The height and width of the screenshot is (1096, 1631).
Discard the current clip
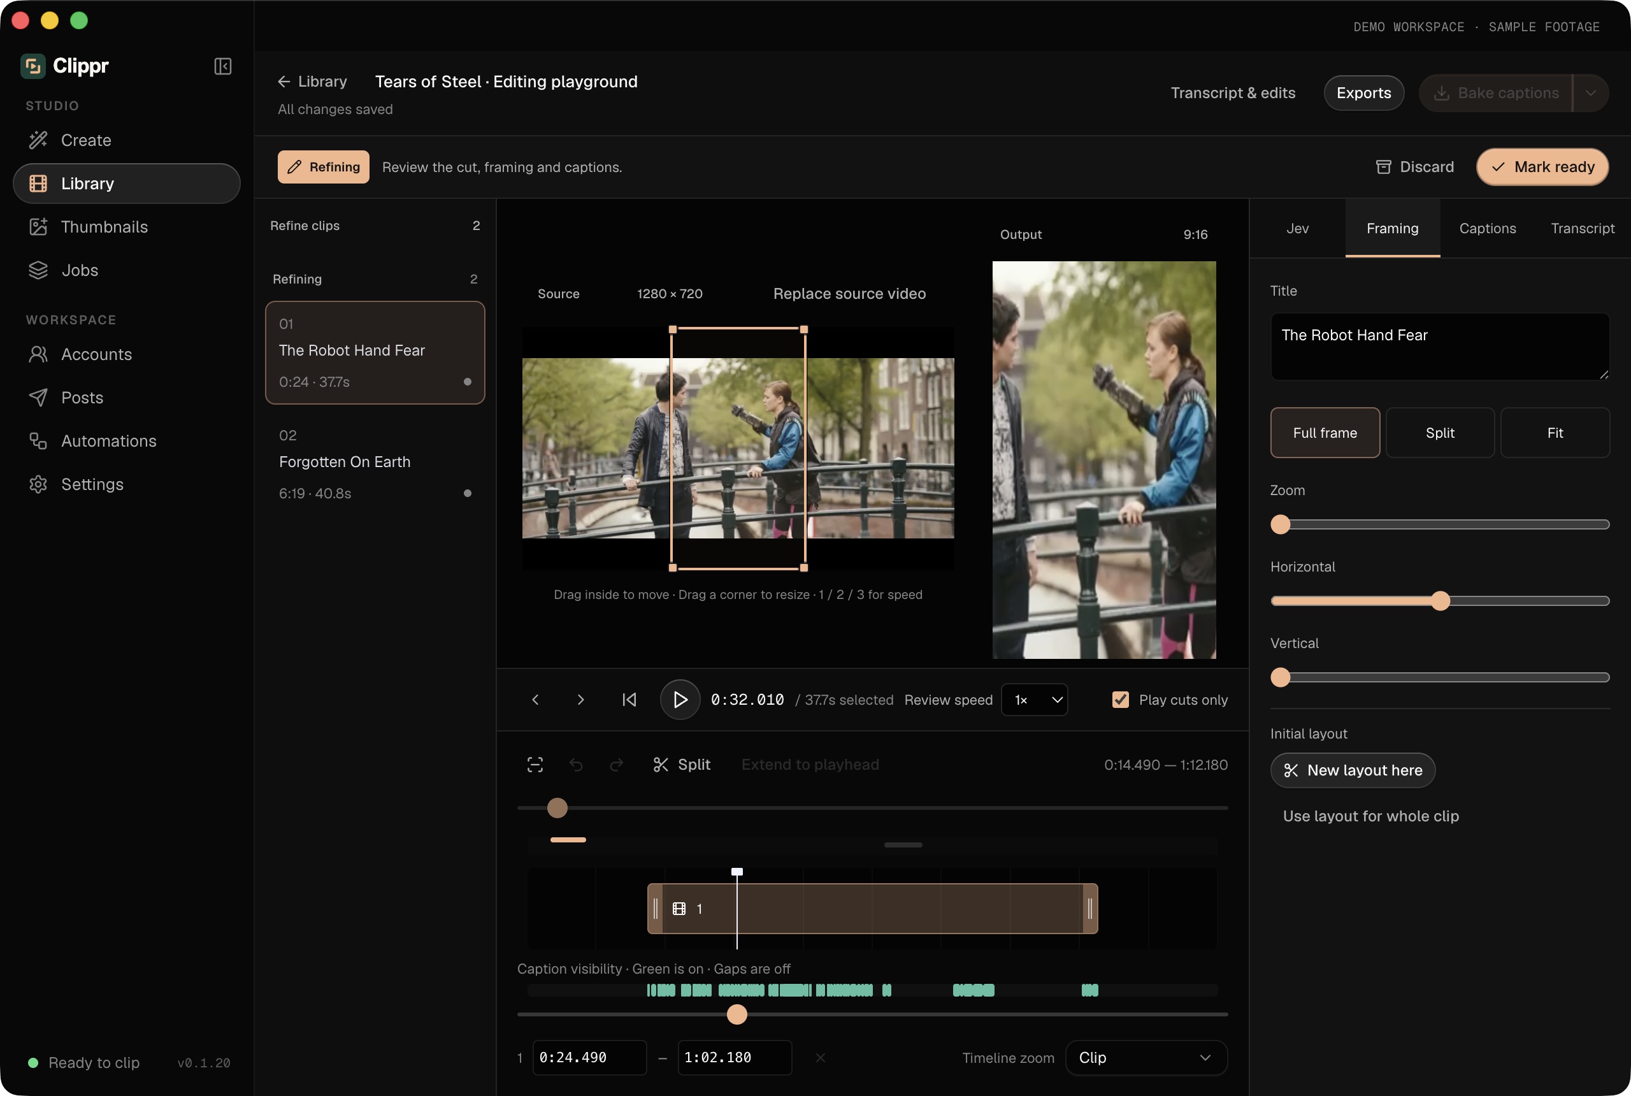point(1414,167)
